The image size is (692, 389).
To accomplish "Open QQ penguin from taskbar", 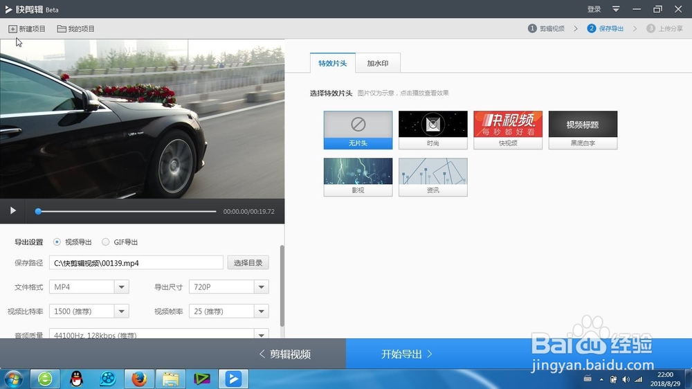I will point(77,379).
